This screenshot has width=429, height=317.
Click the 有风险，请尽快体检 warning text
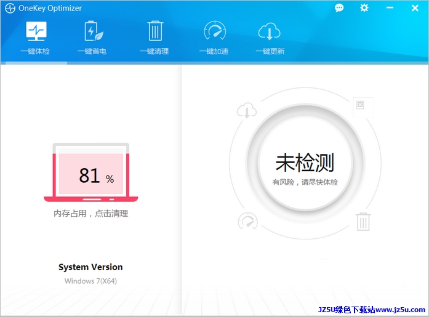click(305, 182)
